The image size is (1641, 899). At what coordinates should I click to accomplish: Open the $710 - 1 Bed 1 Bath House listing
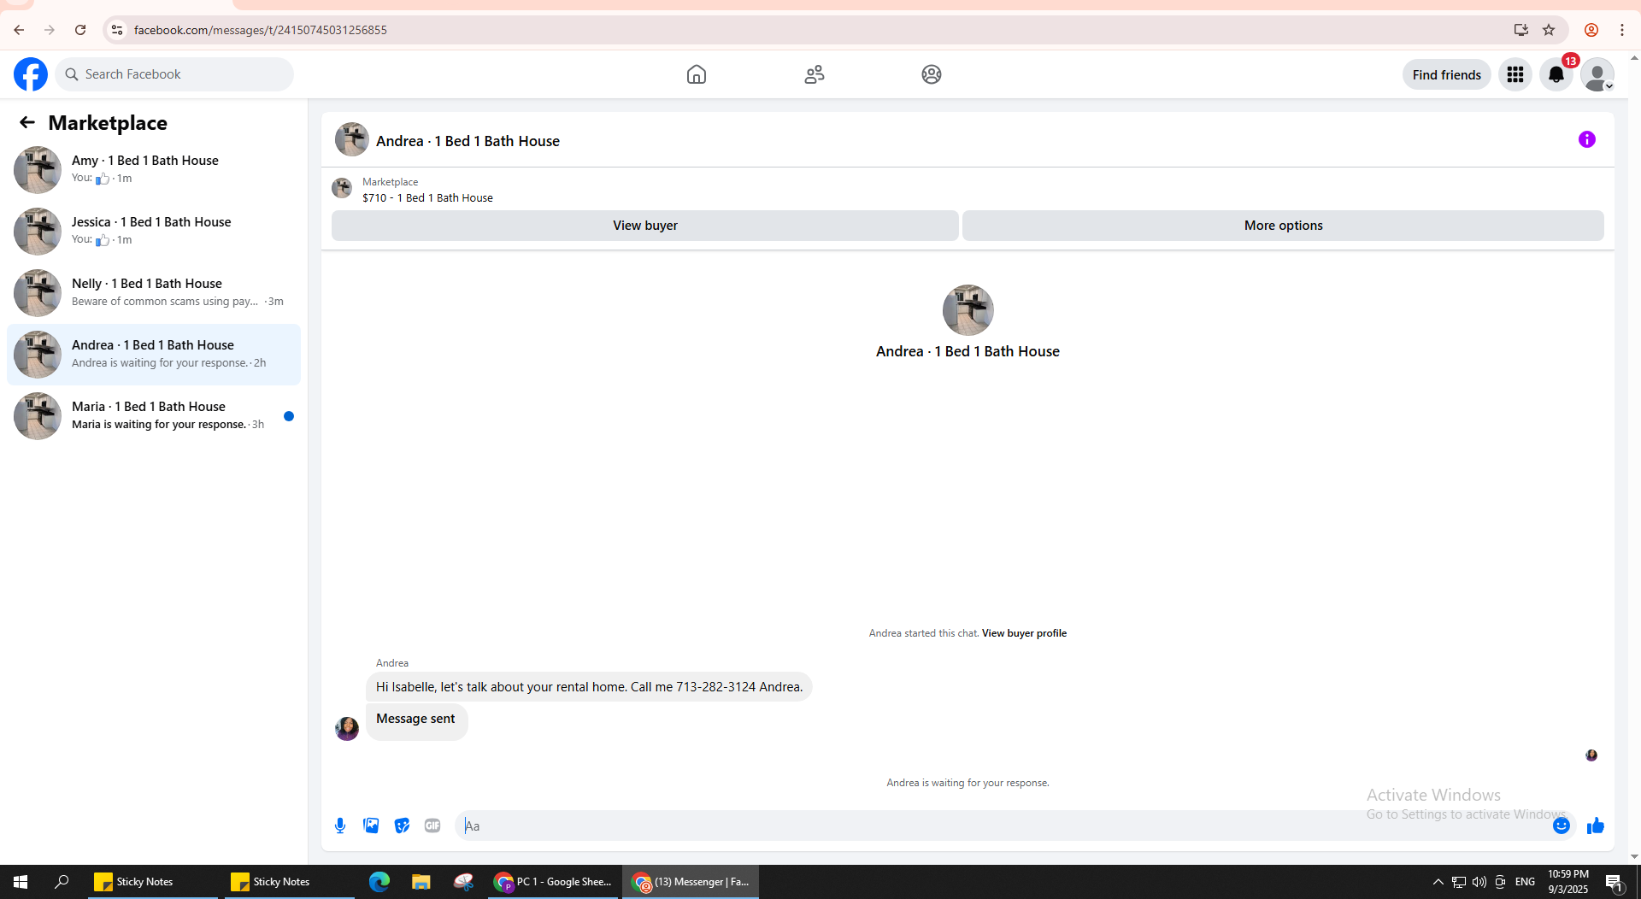[427, 197]
